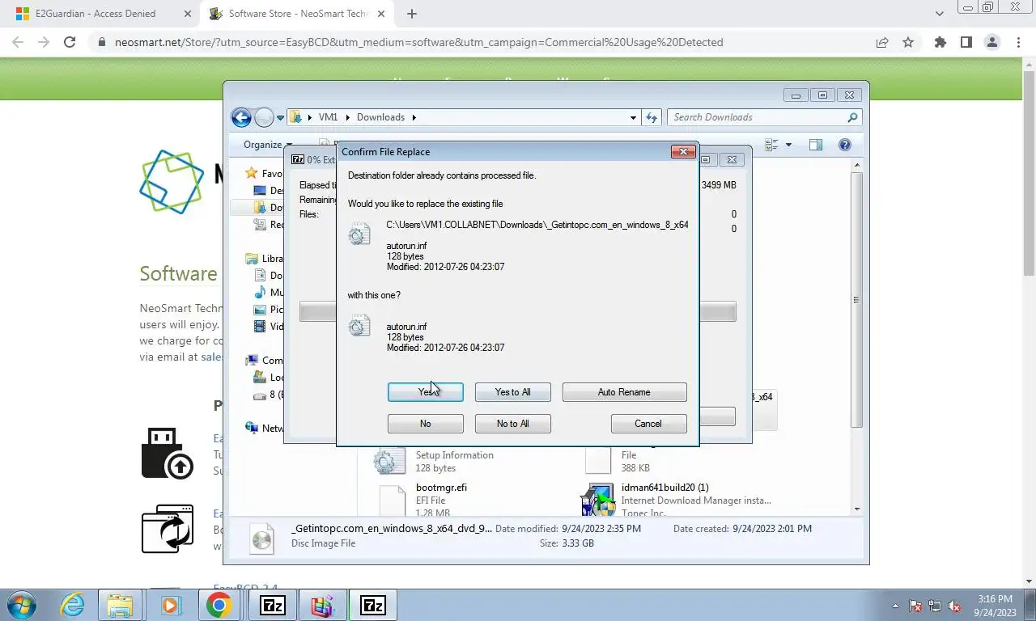The height and width of the screenshot is (621, 1036).
Task: Open address bar previous locations dropdown
Action: (633, 117)
